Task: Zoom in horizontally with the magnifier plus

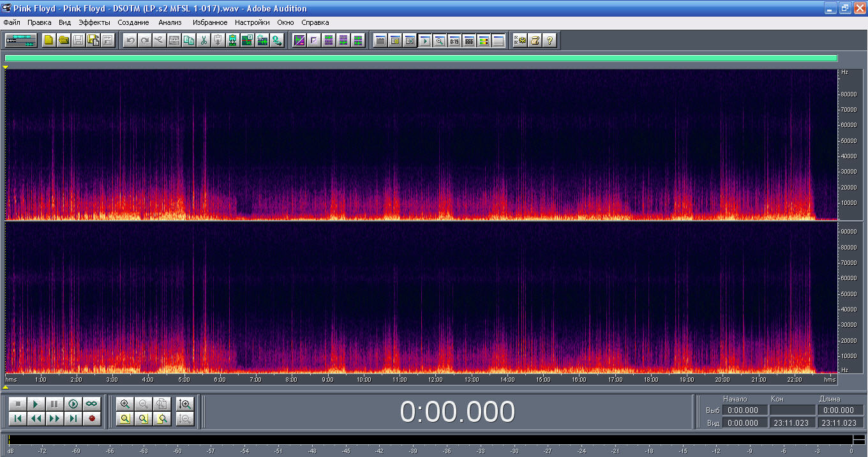Action: [x=125, y=403]
